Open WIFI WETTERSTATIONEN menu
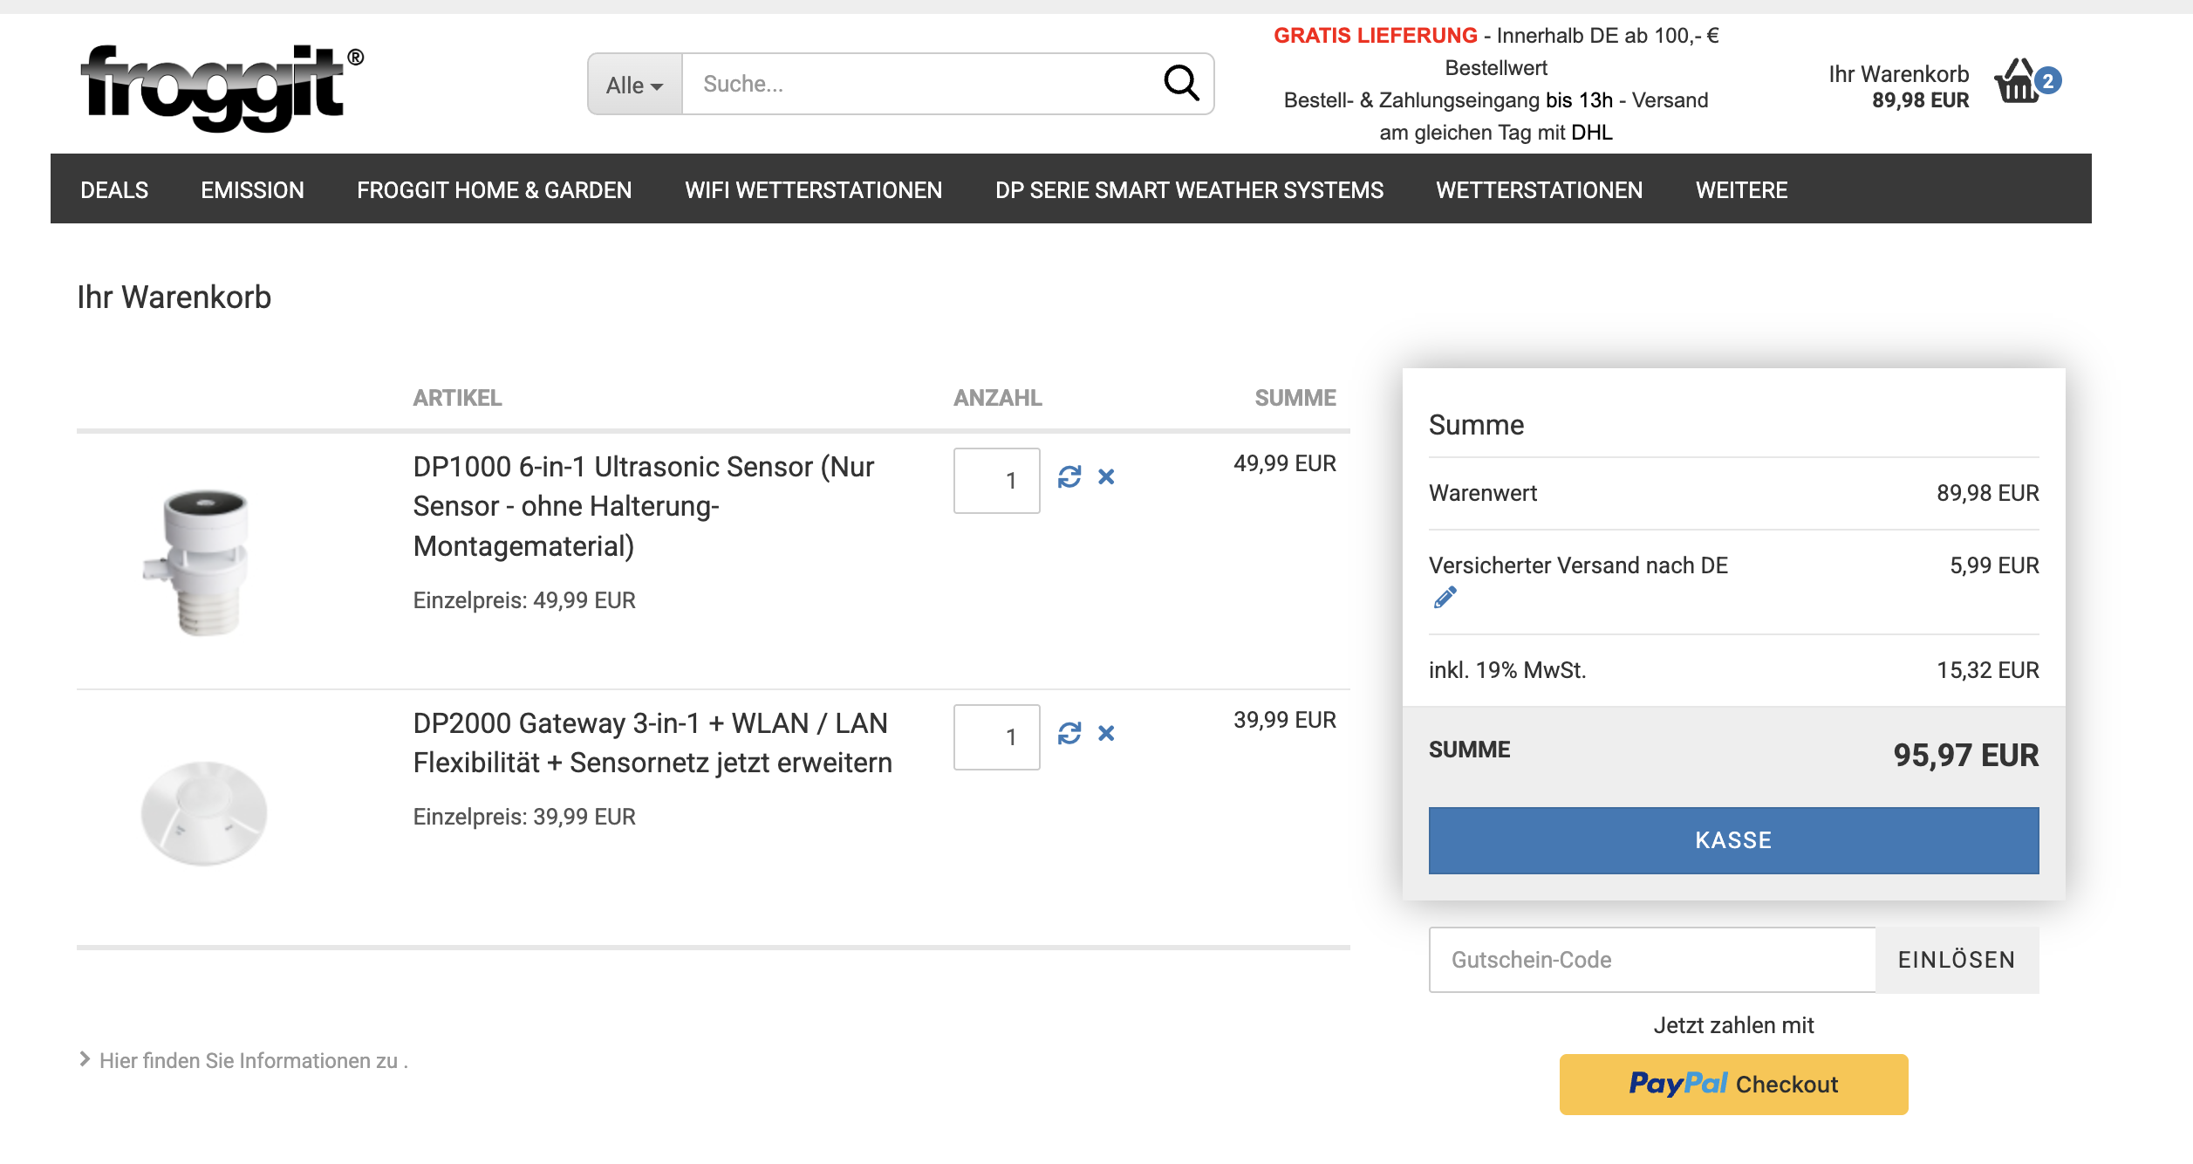Screen dimensions: 2193x1164 tap(813, 189)
